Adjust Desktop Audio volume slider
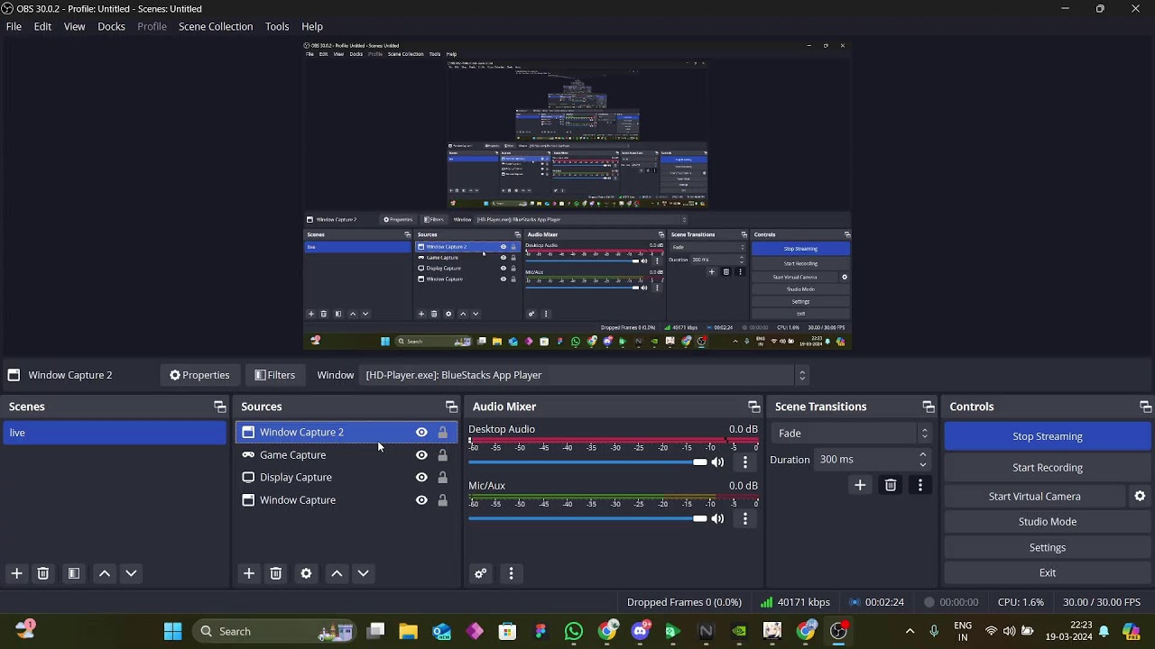 tap(587, 462)
